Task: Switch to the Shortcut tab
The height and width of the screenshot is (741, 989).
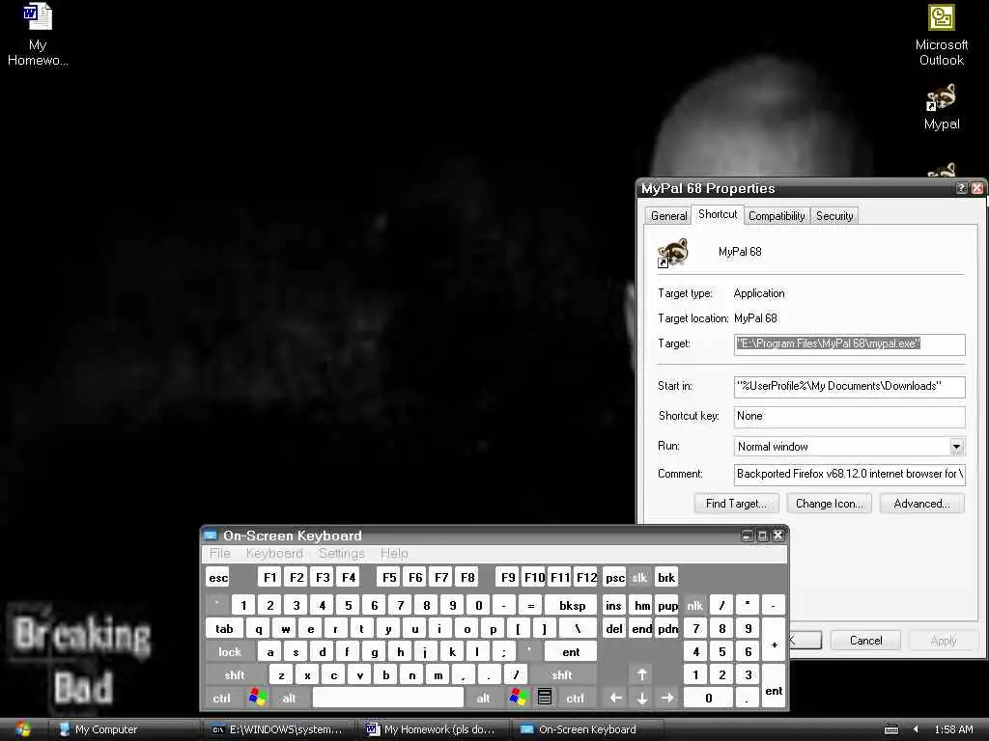Action: (718, 214)
